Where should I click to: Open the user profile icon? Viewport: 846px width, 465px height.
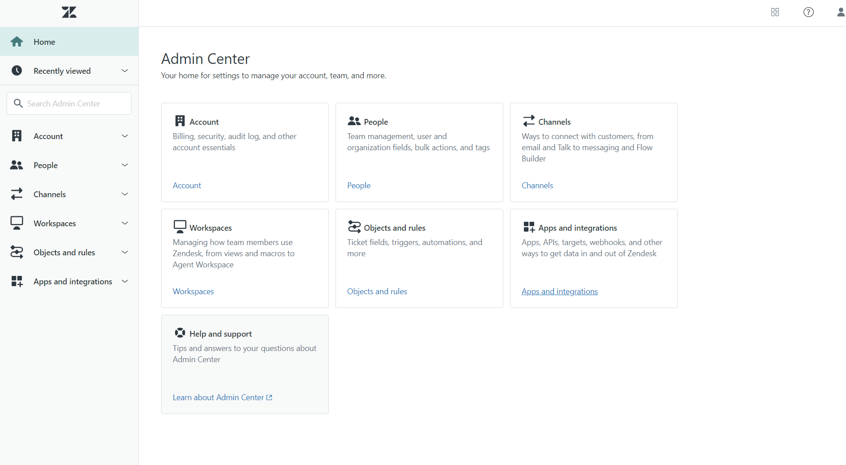coord(841,13)
